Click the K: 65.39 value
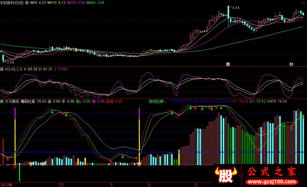This screenshot has width=307, height=187. coord(31,69)
